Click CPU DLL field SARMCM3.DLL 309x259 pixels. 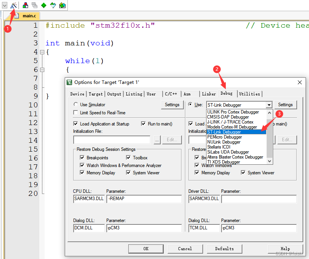click(89, 199)
